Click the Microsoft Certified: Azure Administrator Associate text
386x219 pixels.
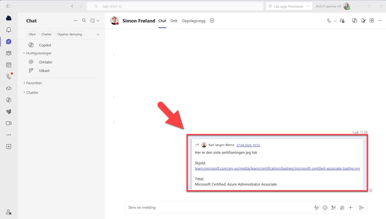point(236,185)
